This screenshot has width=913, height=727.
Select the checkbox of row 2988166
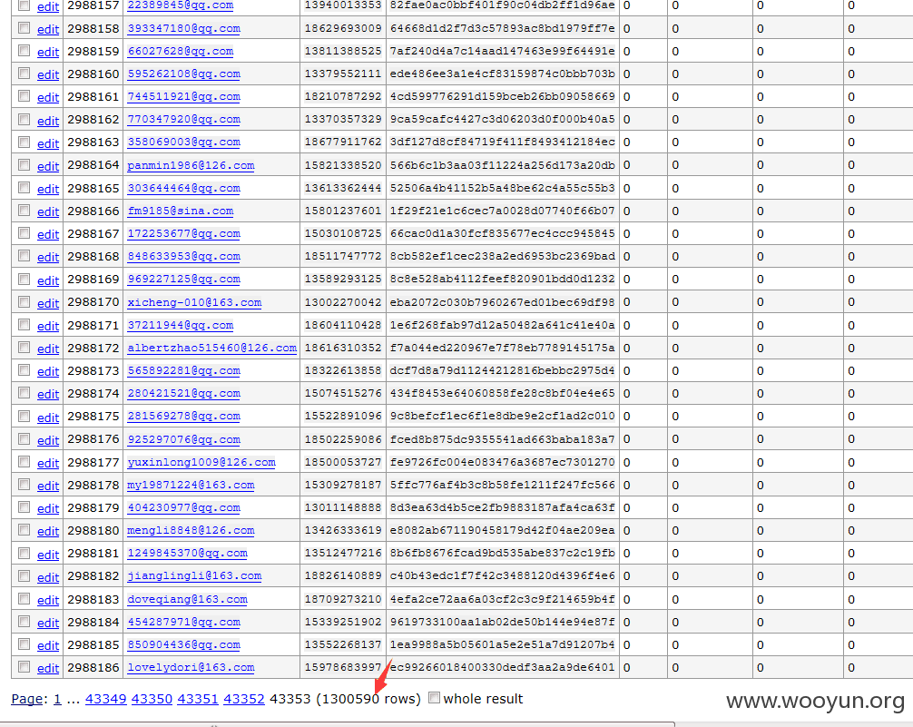[24, 211]
